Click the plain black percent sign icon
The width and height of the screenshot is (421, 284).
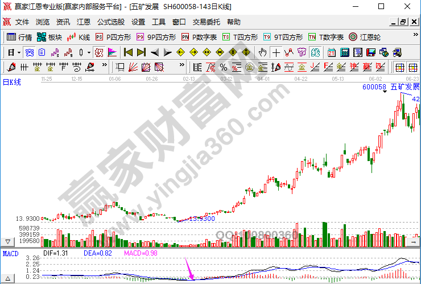(224, 67)
